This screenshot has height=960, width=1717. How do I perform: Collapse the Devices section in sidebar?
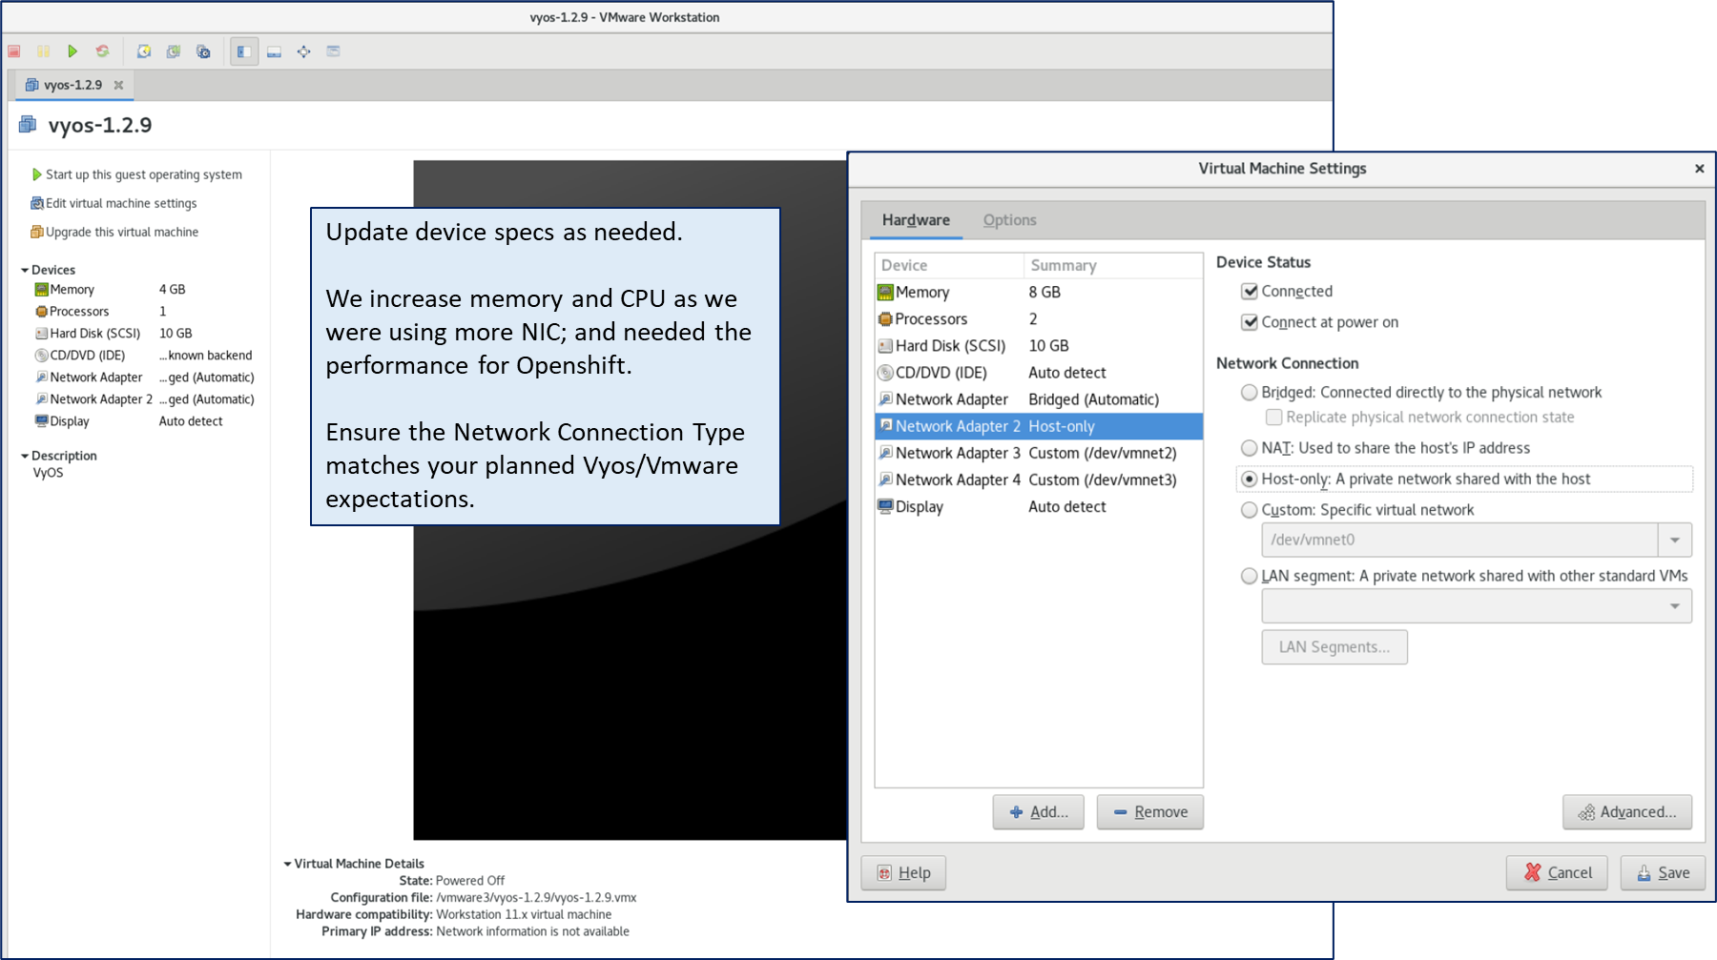pyautogui.click(x=25, y=270)
